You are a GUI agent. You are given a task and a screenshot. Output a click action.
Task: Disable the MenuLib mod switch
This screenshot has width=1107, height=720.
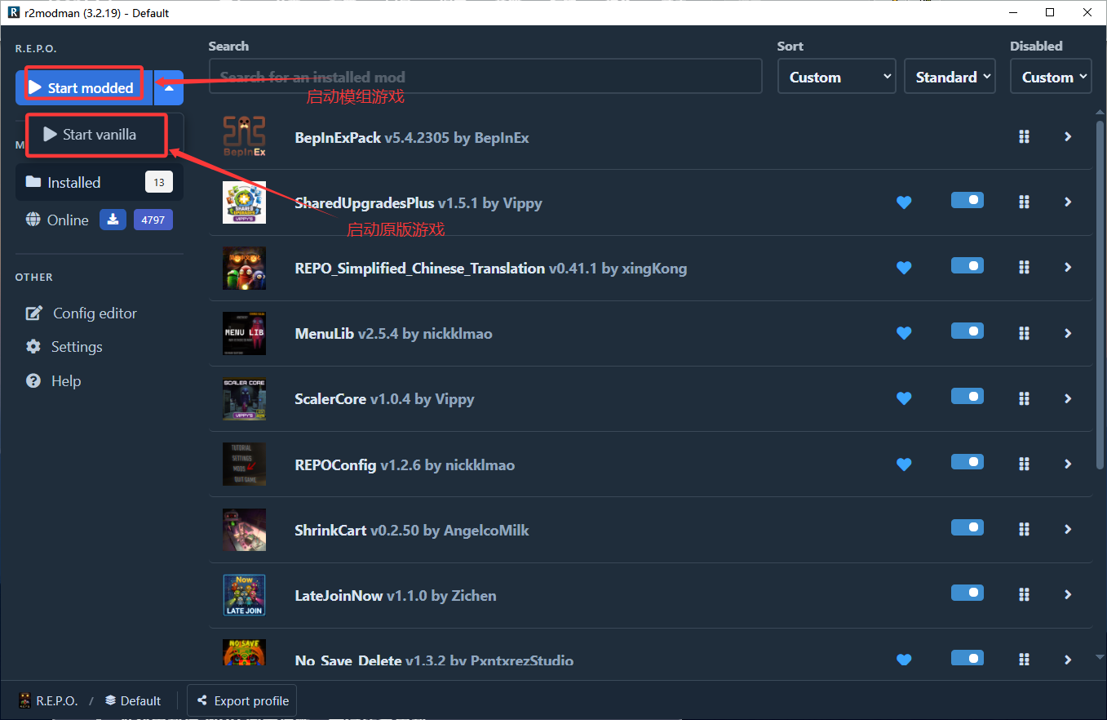click(x=967, y=331)
